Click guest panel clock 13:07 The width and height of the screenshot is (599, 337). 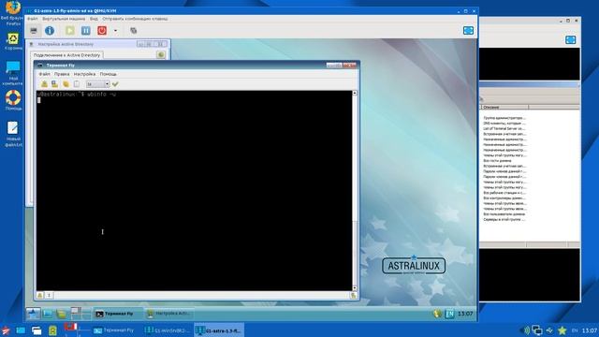pyautogui.click(x=465, y=314)
